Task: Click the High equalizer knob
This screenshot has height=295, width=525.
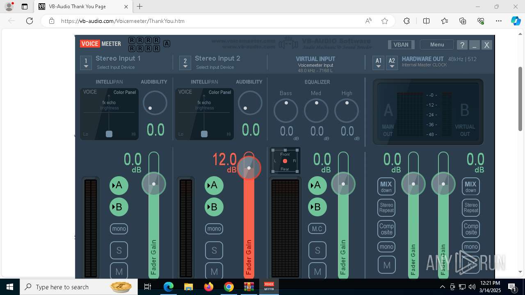Action: pos(347,111)
